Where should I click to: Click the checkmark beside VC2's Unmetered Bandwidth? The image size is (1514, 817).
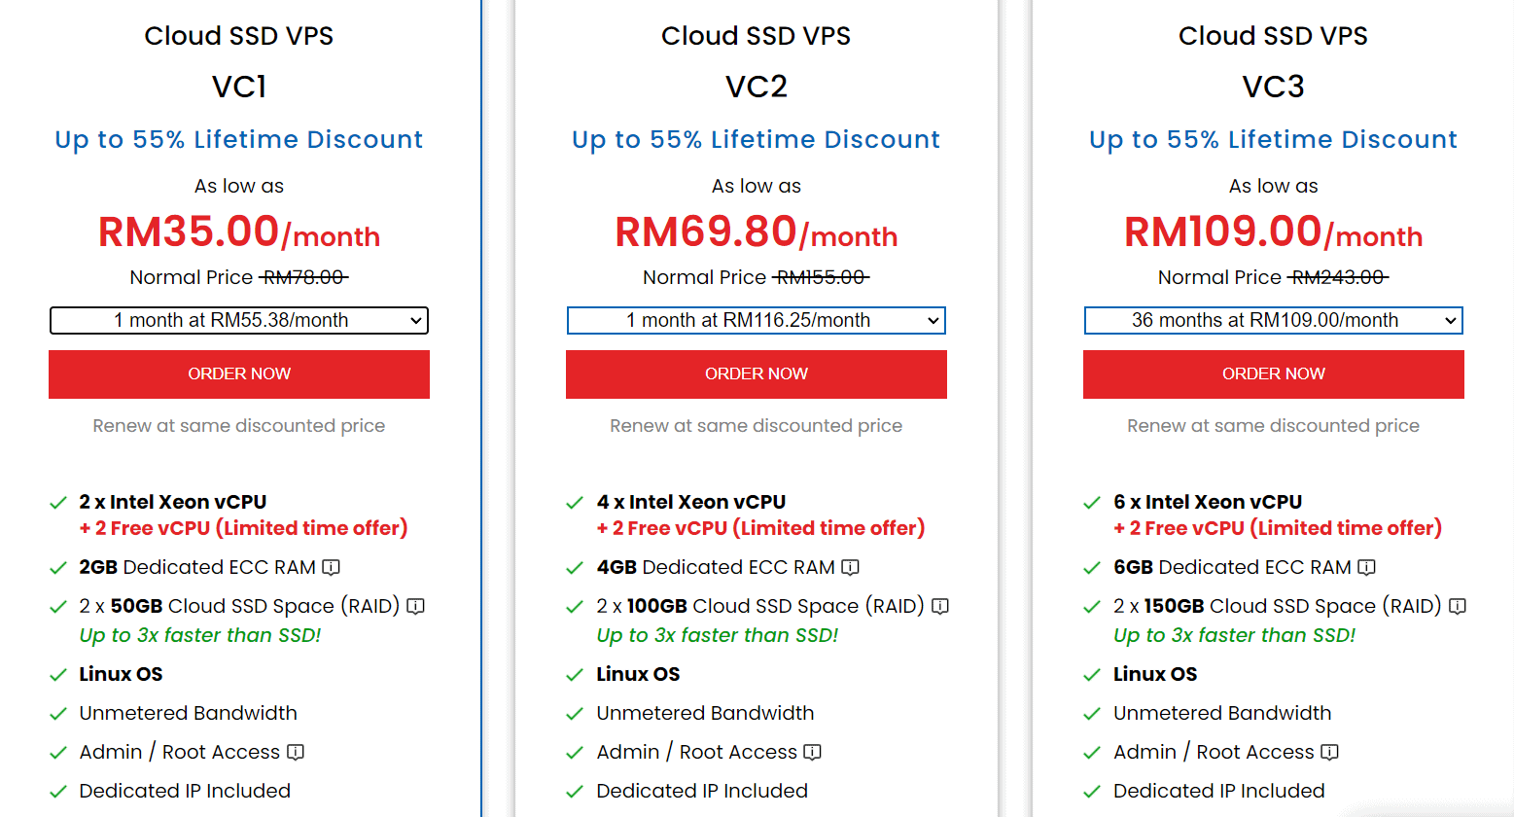click(x=574, y=712)
